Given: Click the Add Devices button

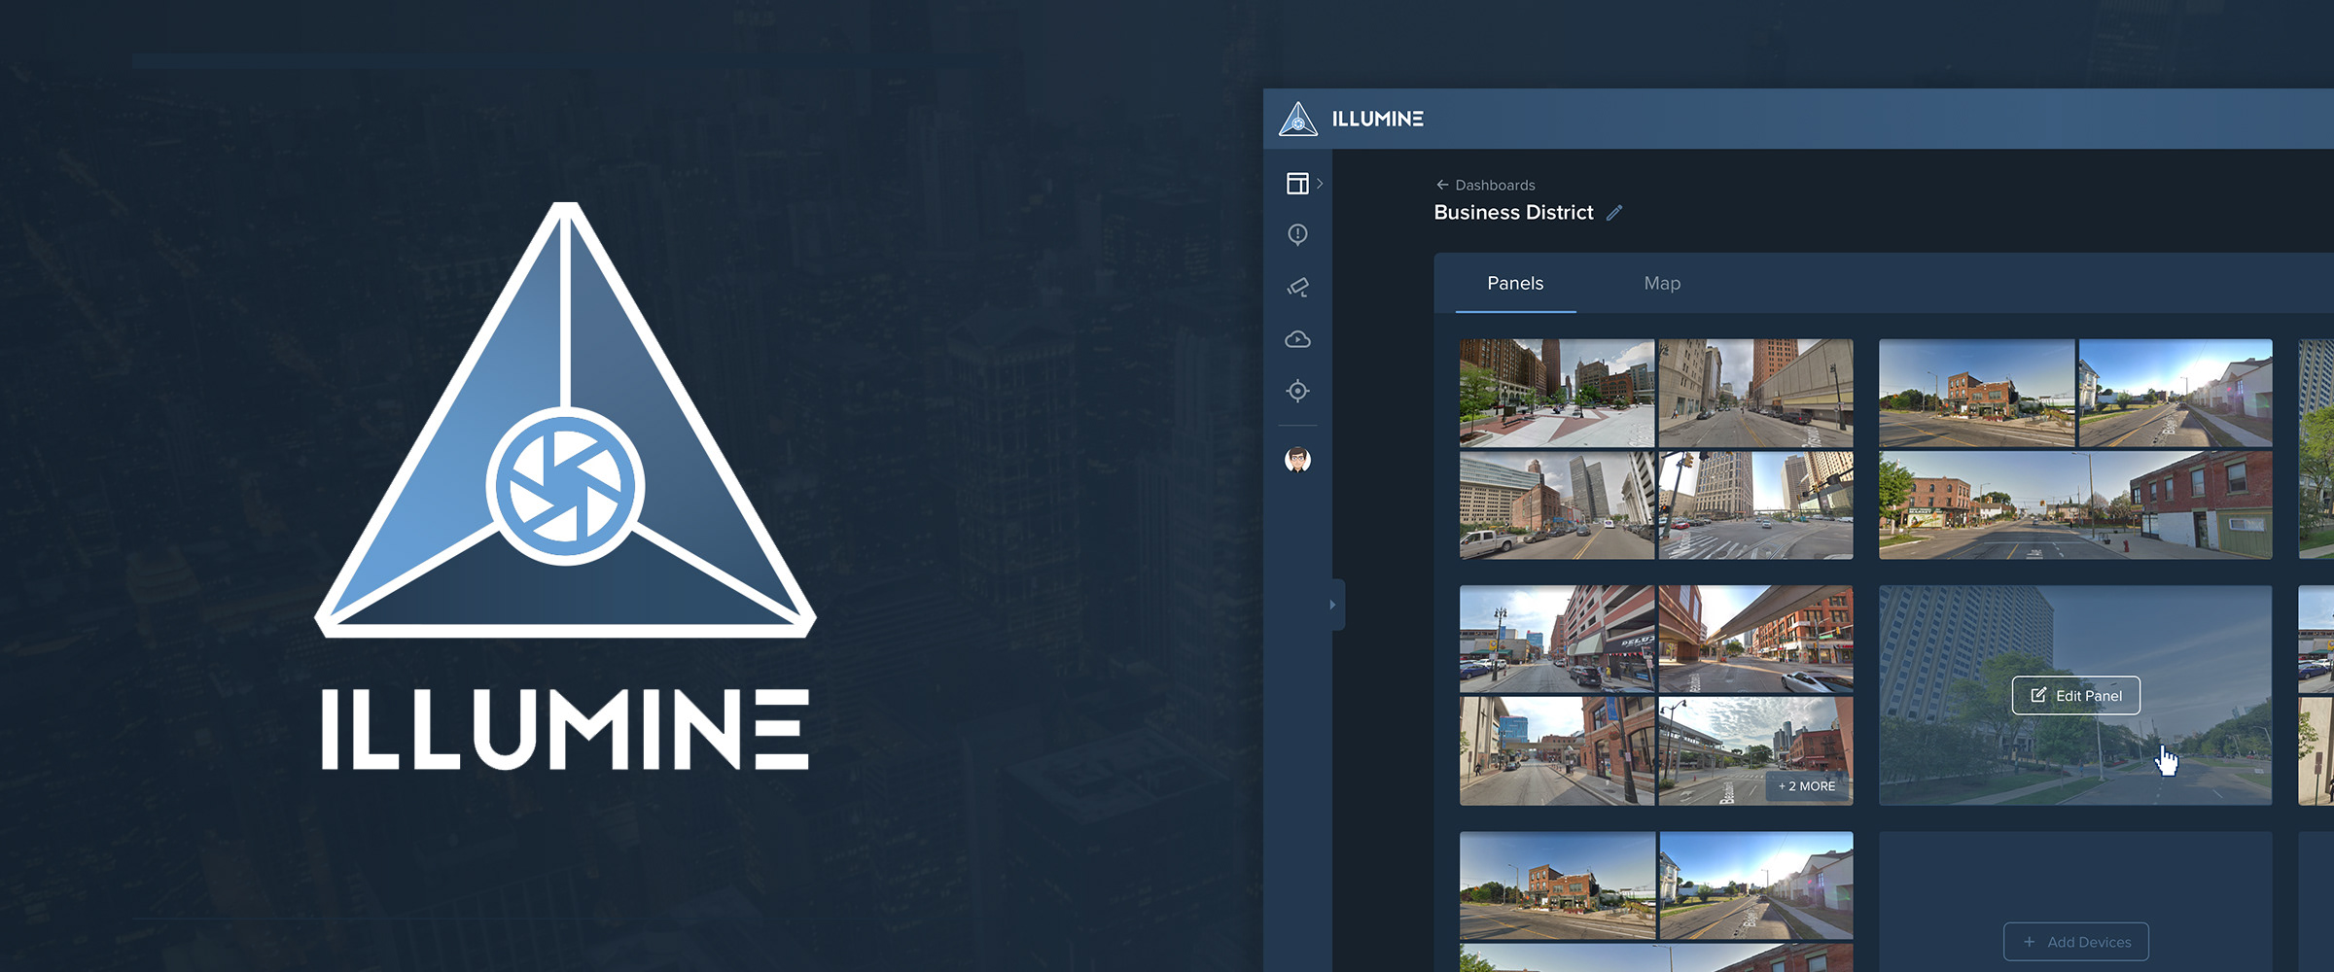Looking at the screenshot, I should pos(2075,941).
